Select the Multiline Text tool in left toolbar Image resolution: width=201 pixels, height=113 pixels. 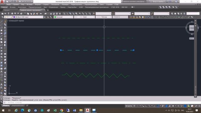click(1, 72)
